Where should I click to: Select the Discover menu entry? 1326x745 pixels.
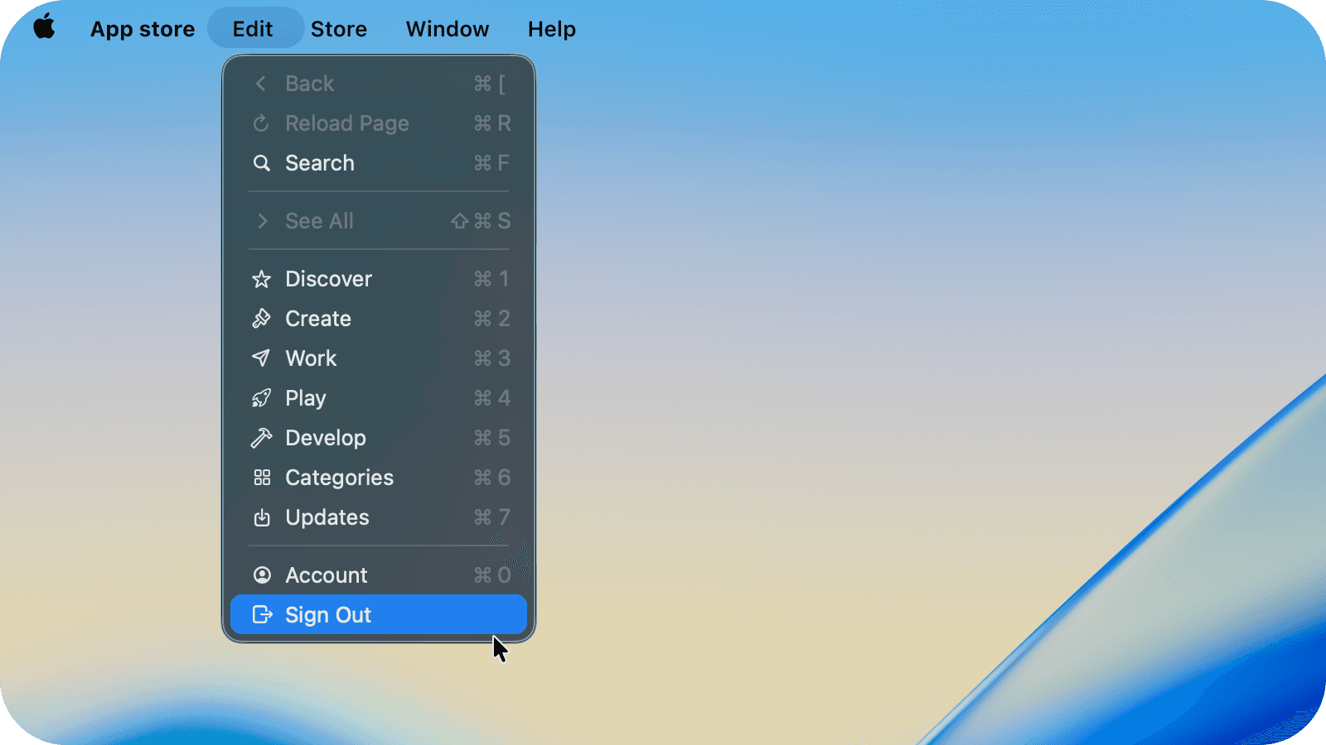379,279
